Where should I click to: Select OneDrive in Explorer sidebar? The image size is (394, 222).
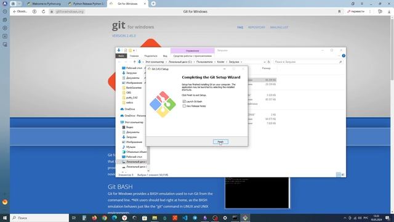pyautogui.click(x=128, y=109)
